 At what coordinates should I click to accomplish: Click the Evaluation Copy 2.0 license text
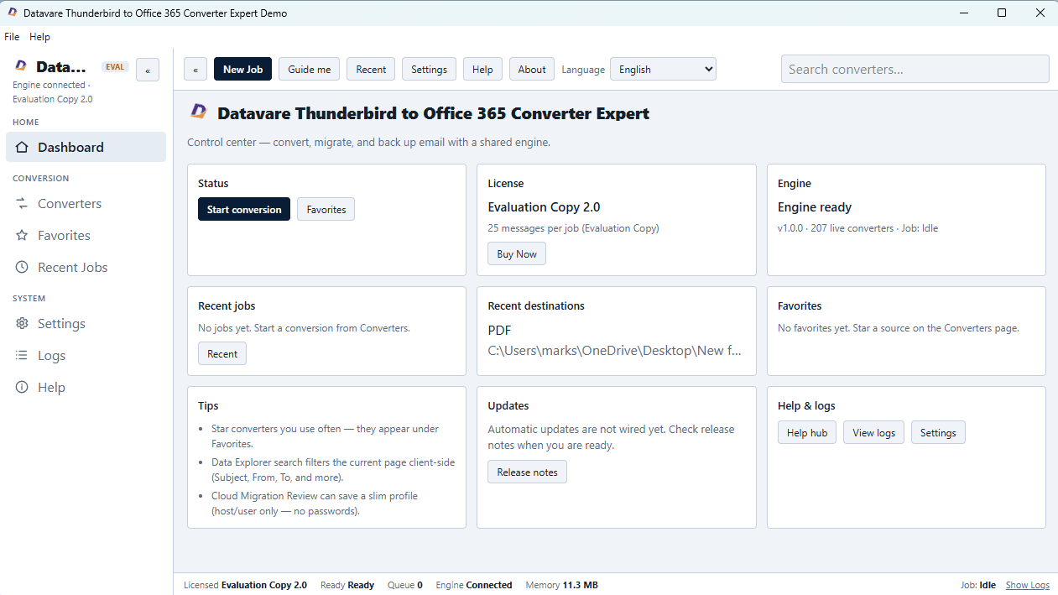544,207
